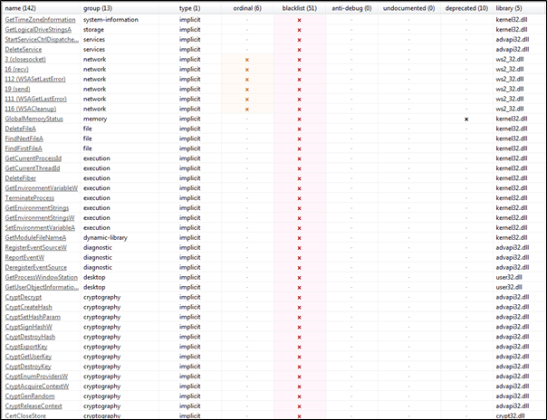
Task: Click orange ordinal mark in 19 (send) row
Action: pos(247,90)
